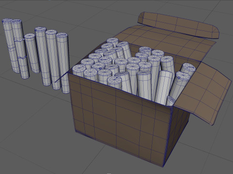
Task: Pick the shortest loose cylinder outside the box
Action: click(32, 53)
